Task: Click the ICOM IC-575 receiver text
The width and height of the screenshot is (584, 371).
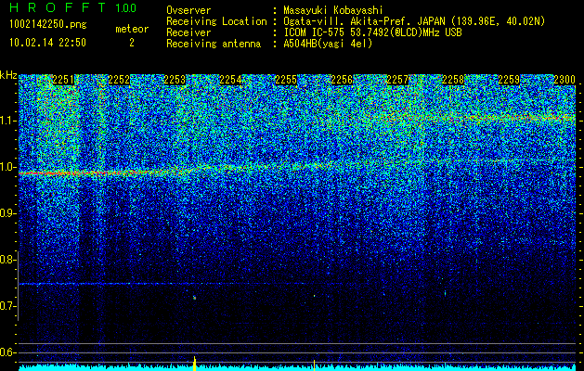Action: 373,32
